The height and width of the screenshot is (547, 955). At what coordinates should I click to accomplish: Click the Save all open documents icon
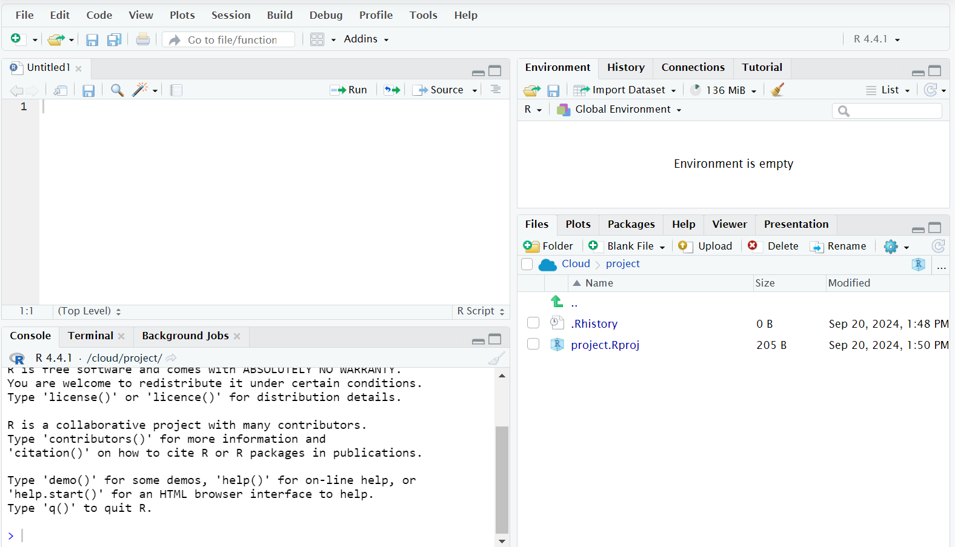(114, 40)
